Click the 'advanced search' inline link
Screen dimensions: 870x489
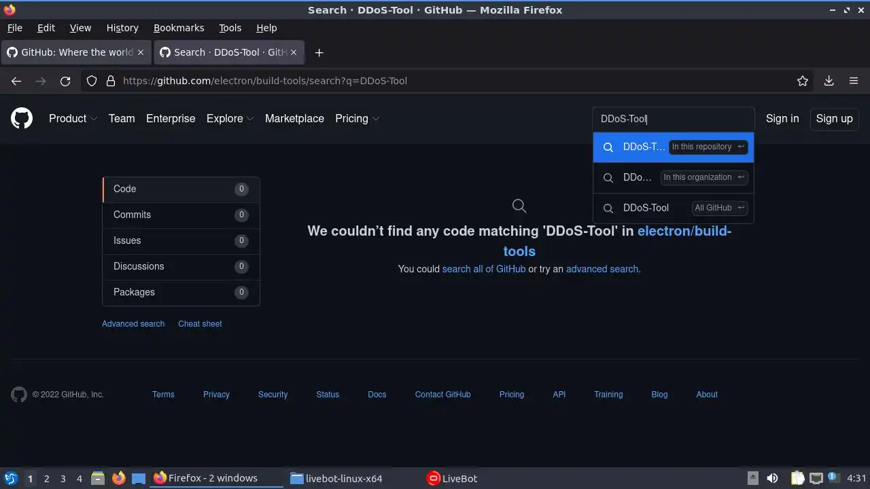(x=602, y=269)
